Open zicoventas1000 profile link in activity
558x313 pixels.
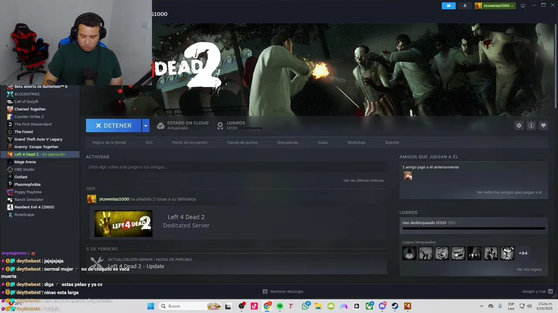pos(114,199)
